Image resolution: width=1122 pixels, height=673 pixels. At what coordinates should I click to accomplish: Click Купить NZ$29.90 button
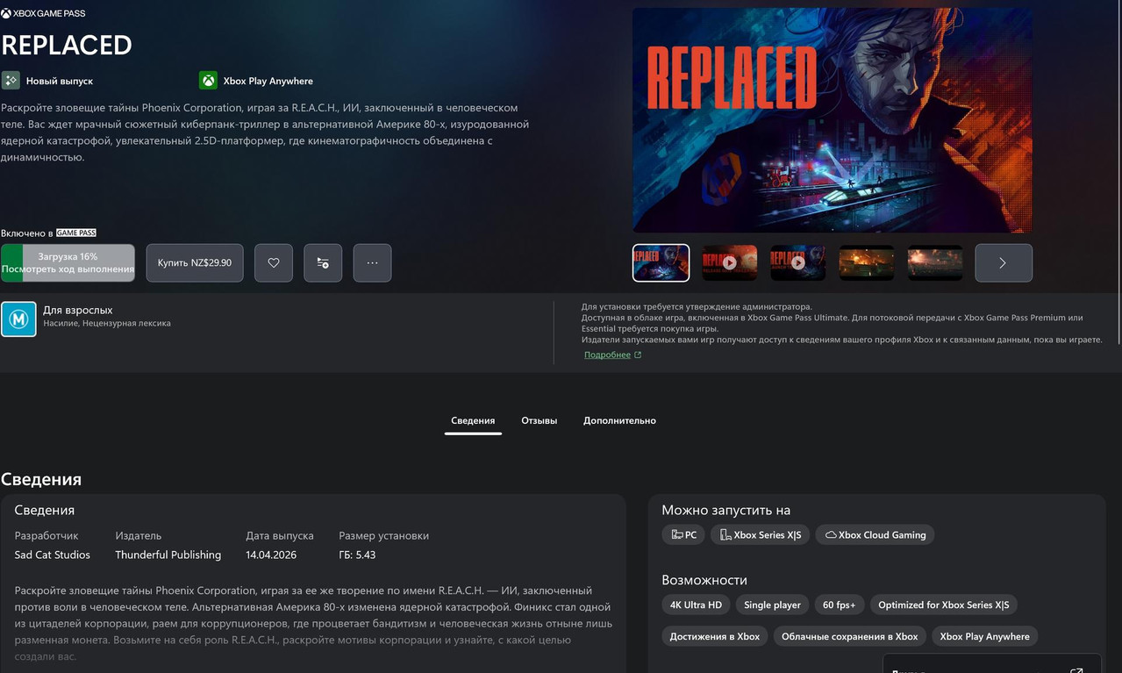[x=195, y=263]
